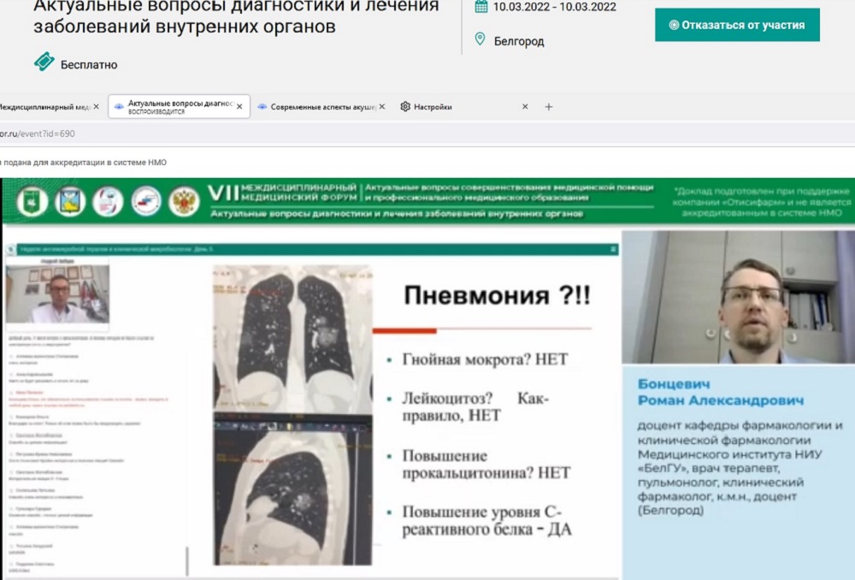This screenshot has height=580, width=855.
Task: Click the 'Отказаться от участия' button
Action: [x=737, y=25]
